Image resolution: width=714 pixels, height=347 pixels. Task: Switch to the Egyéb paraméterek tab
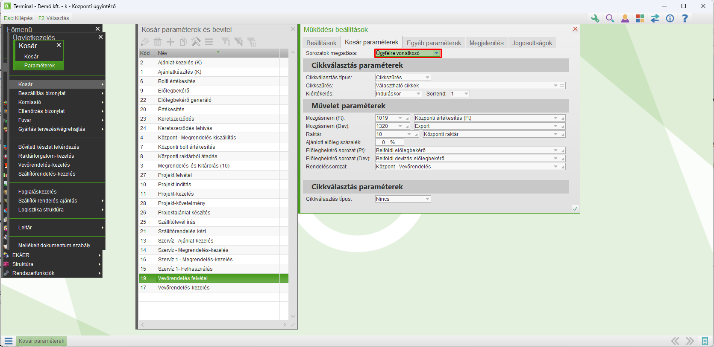434,43
